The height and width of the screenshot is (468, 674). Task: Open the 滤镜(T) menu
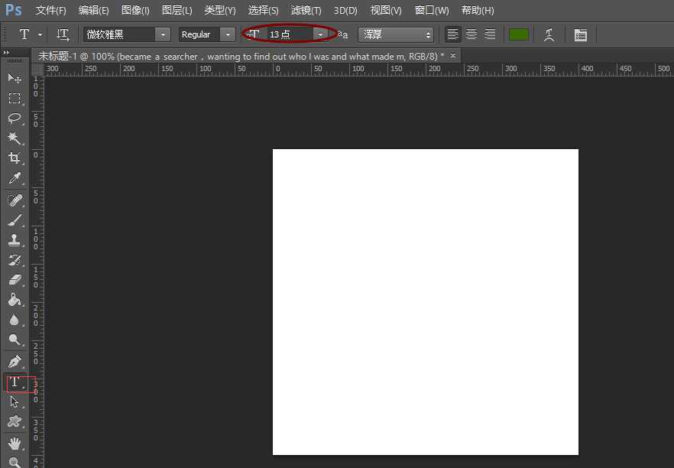coord(306,11)
